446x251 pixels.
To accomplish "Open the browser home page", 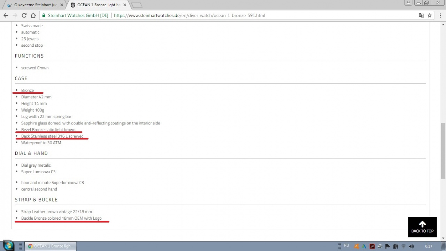I will pyautogui.click(x=33, y=15).
